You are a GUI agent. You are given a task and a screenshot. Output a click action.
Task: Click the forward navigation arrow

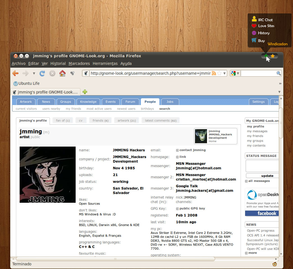click(25, 73)
